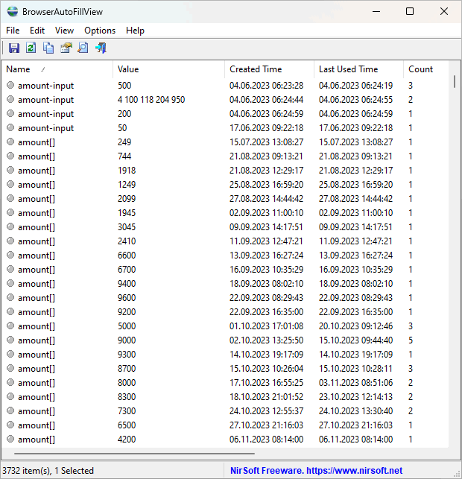Click the value cell 9300
Screen dimensions: 462x479
[127, 355]
